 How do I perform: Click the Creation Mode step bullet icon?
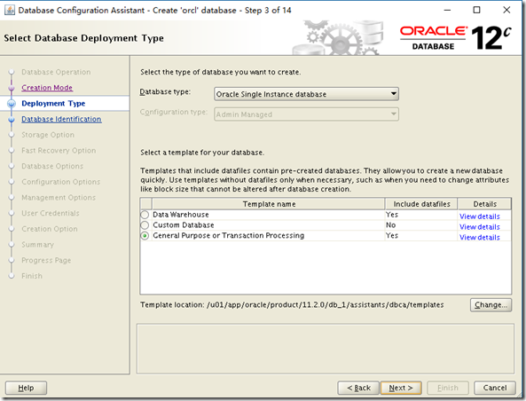click(x=12, y=88)
